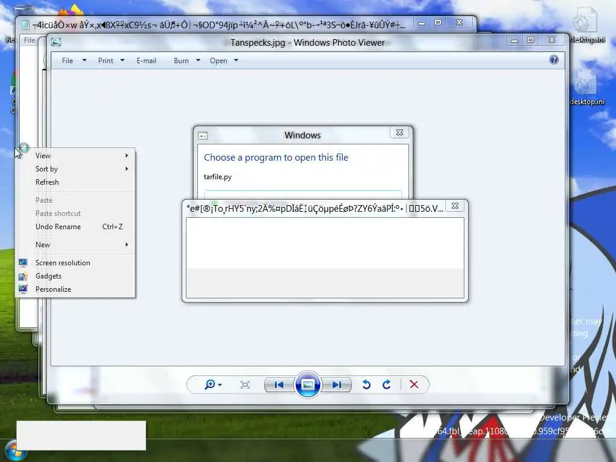Select View in the context menu
Image resolution: width=616 pixels, height=462 pixels.
pyautogui.click(x=76, y=156)
